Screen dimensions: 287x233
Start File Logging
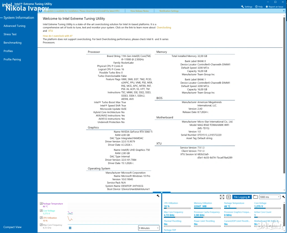click(x=242, y=197)
